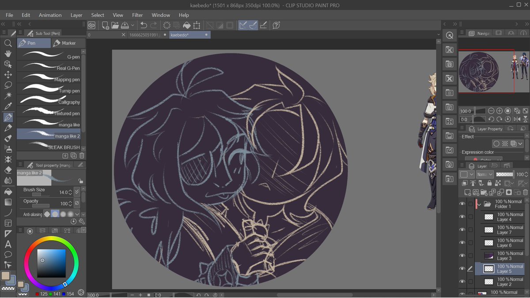Create new raster layer icon

467,192
